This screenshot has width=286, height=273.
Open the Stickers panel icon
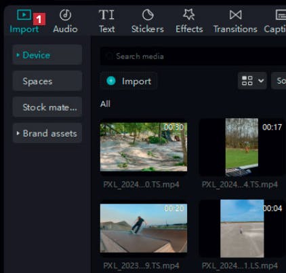coord(148,15)
